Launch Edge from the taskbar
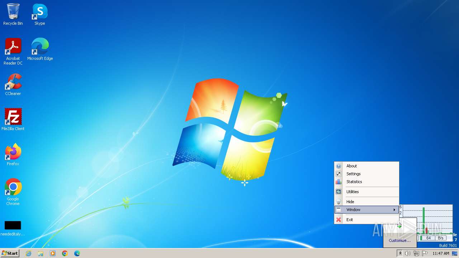 coord(77,253)
